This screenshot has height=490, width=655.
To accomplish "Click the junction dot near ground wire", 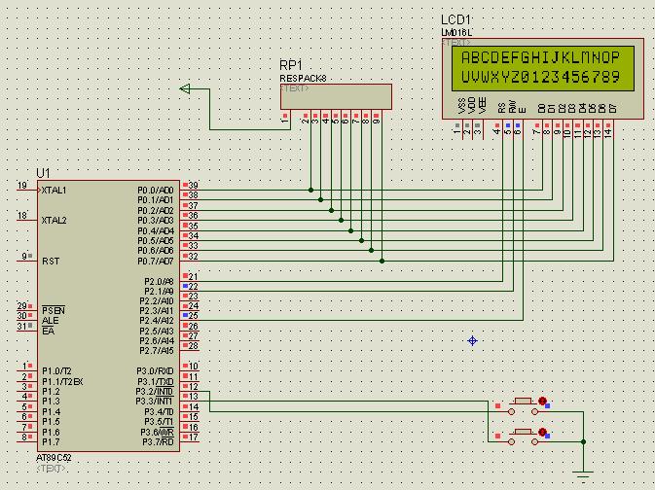I will click(x=583, y=441).
